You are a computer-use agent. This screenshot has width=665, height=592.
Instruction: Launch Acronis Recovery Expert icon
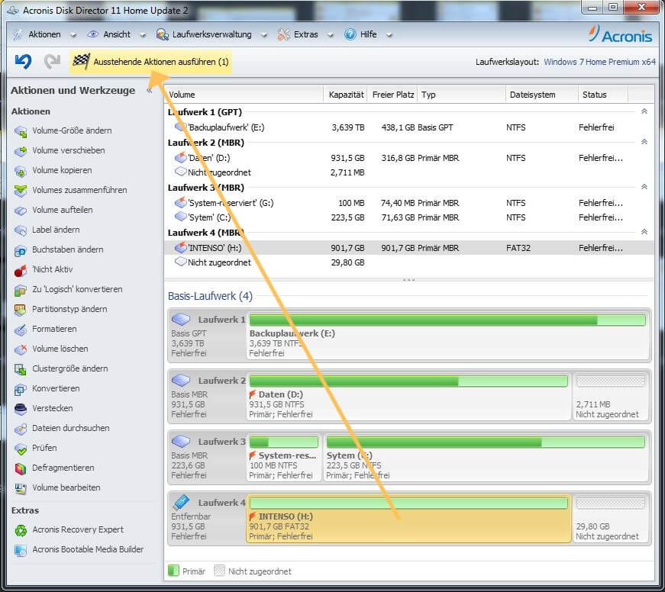tap(21, 530)
